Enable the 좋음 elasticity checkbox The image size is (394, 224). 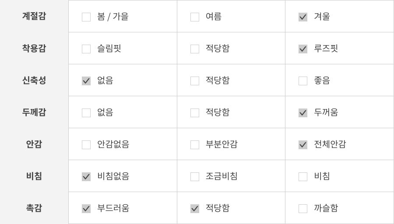click(303, 81)
